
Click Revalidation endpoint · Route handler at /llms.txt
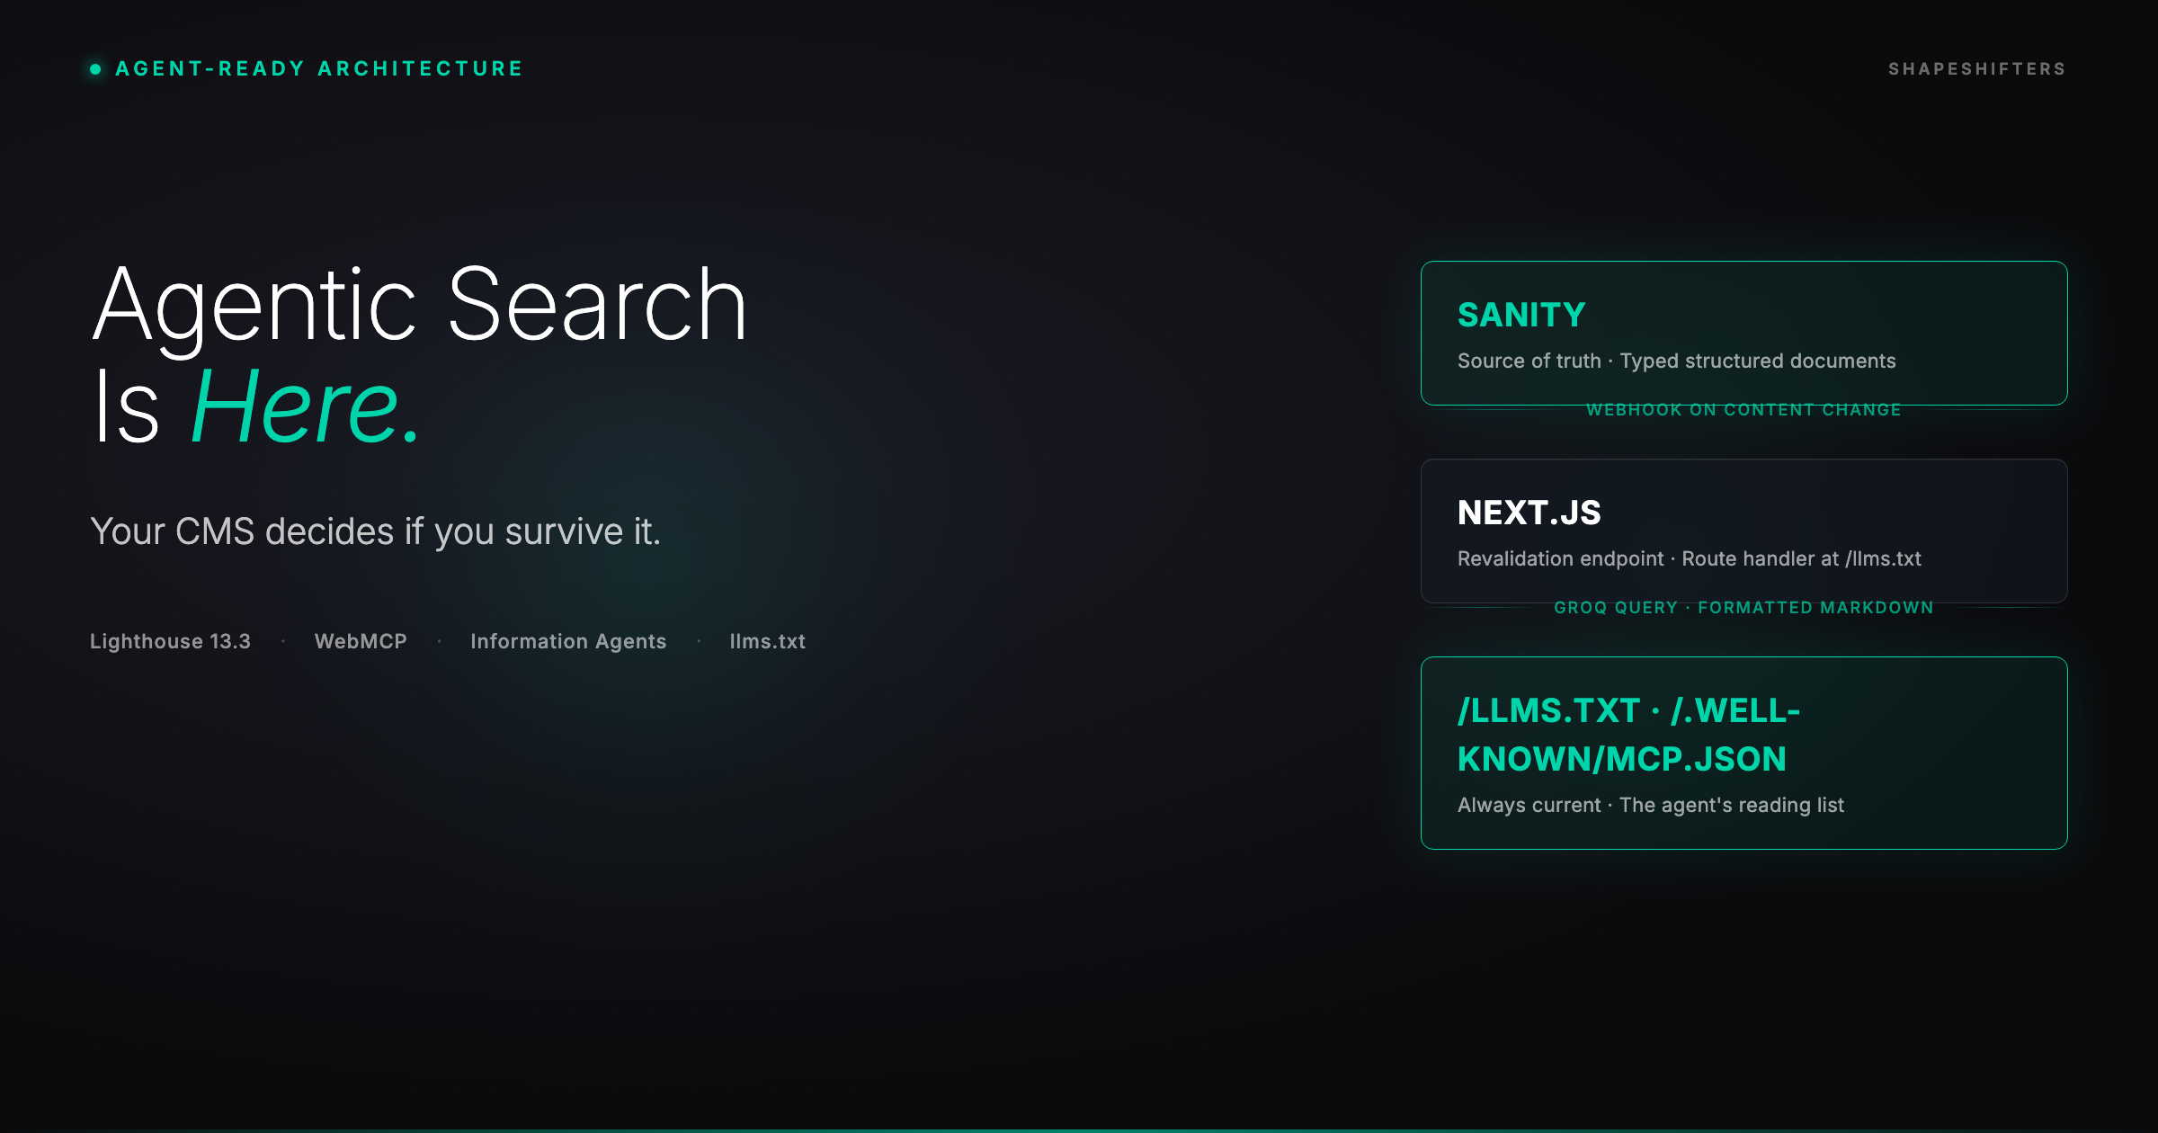(x=1689, y=558)
